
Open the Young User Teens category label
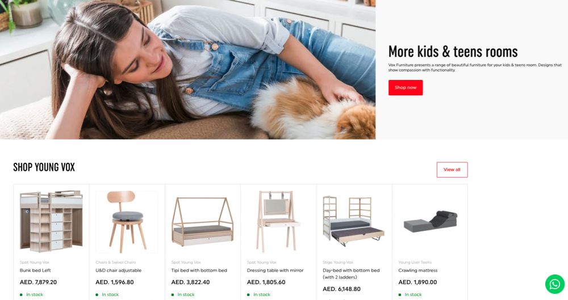click(x=415, y=263)
